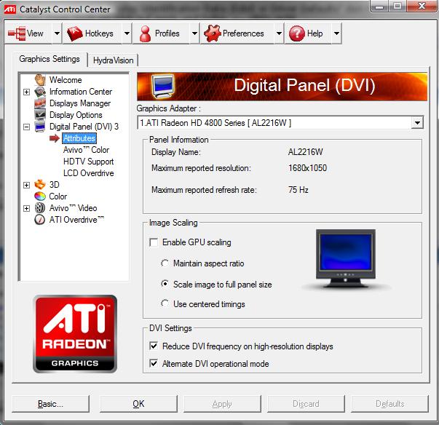Click the Hotkeys red key icon
Viewport: 439px width, 425px height.
pos(75,33)
